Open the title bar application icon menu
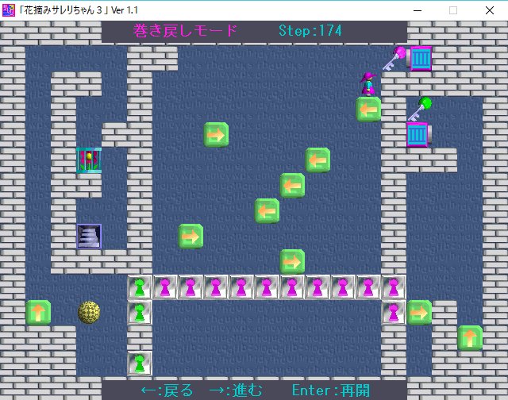 pos(9,10)
